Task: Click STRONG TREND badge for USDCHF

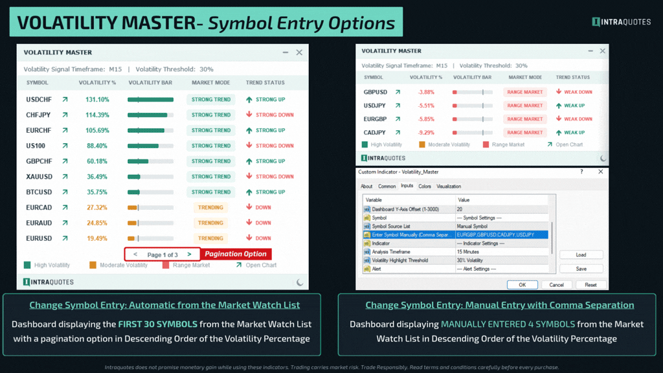Action: click(211, 99)
